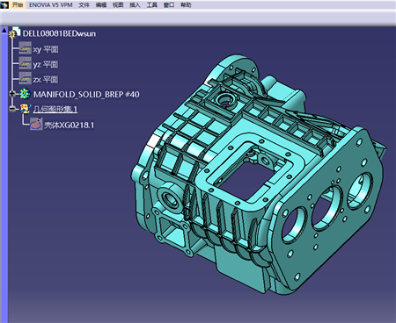The height and width of the screenshot is (323, 396).
Task: Click the geometrical set 几何图形集.1 icon
Action: click(26, 109)
